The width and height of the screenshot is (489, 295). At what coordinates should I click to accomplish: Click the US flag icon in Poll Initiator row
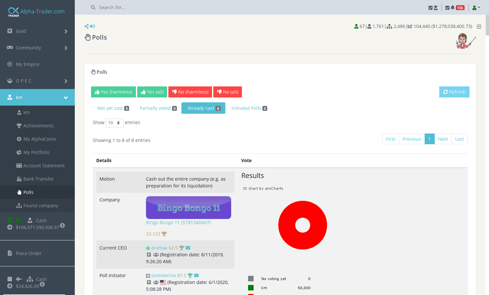tap(163, 282)
